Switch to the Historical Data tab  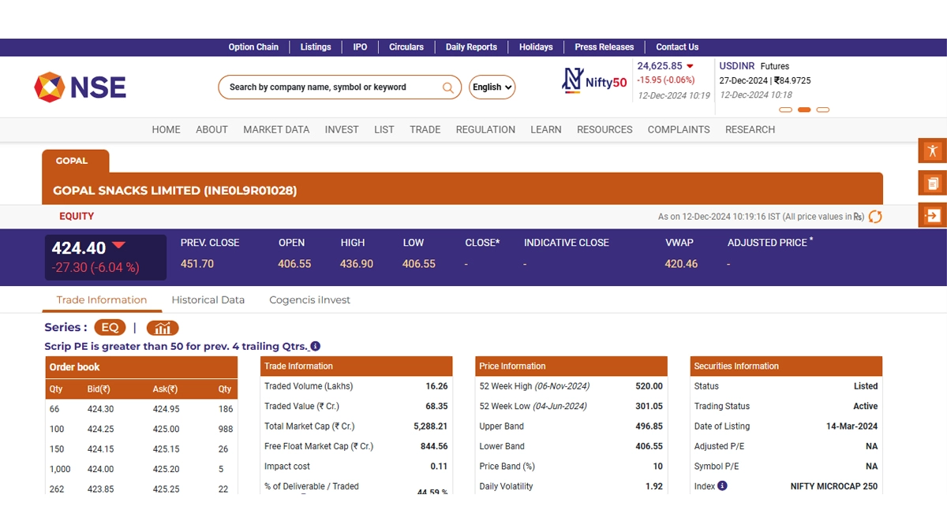[x=208, y=299]
